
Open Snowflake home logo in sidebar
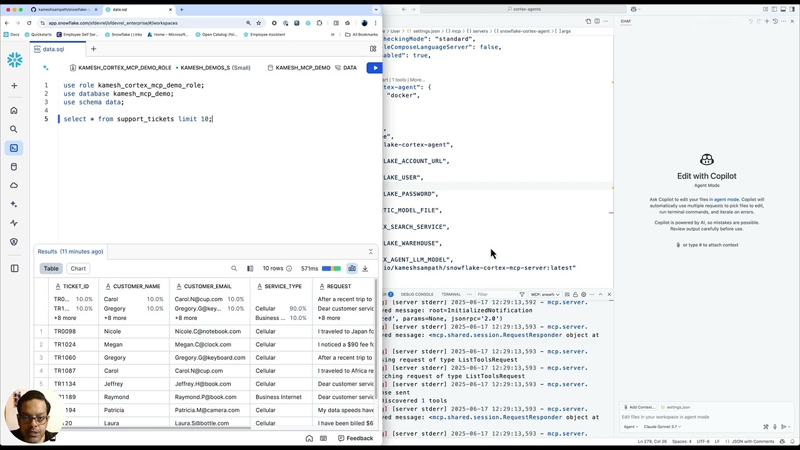coord(14,60)
